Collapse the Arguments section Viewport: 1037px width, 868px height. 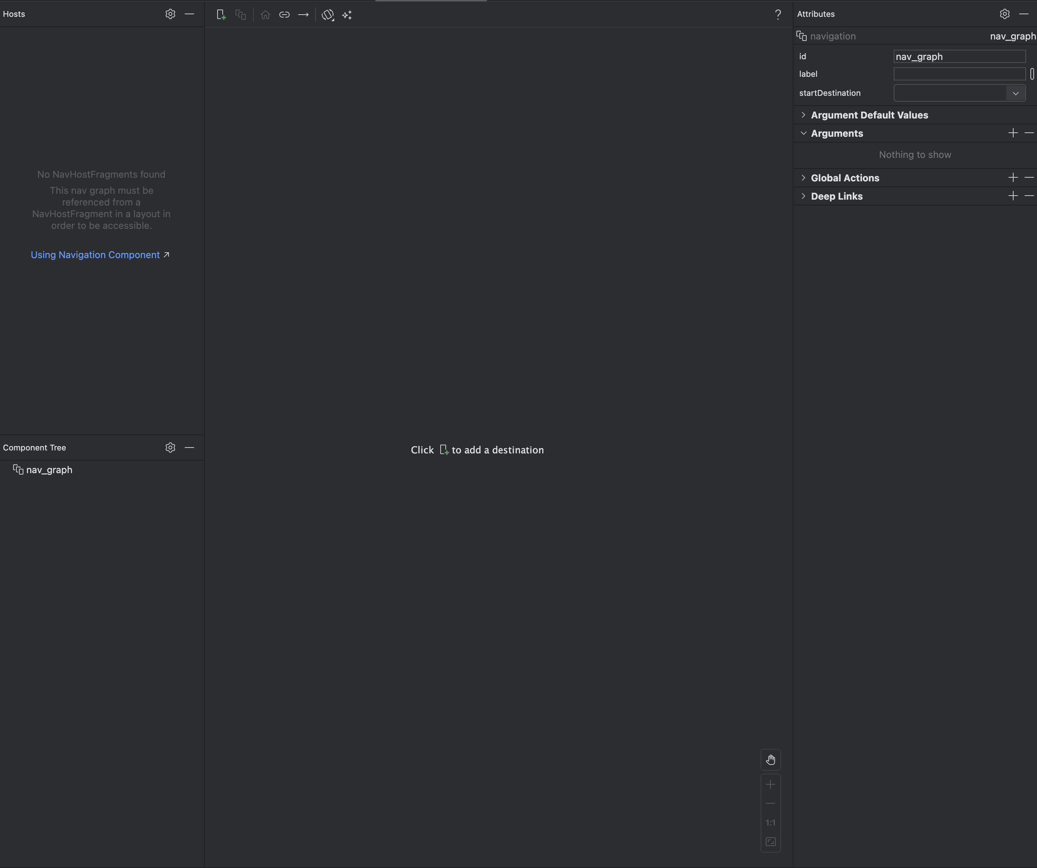coord(803,133)
